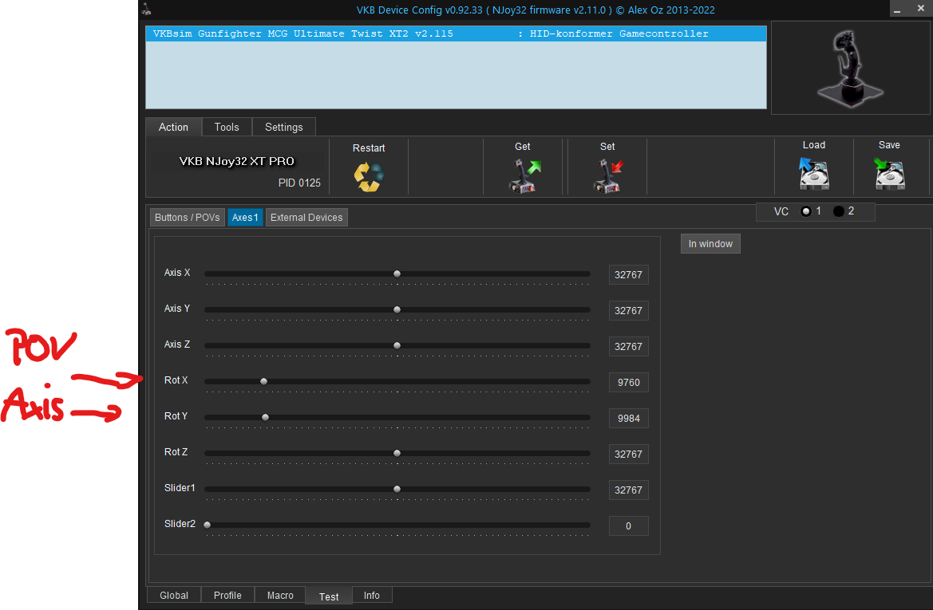The height and width of the screenshot is (610, 933).
Task: Click the Set configuration joystick icon
Action: tap(607, 176)
